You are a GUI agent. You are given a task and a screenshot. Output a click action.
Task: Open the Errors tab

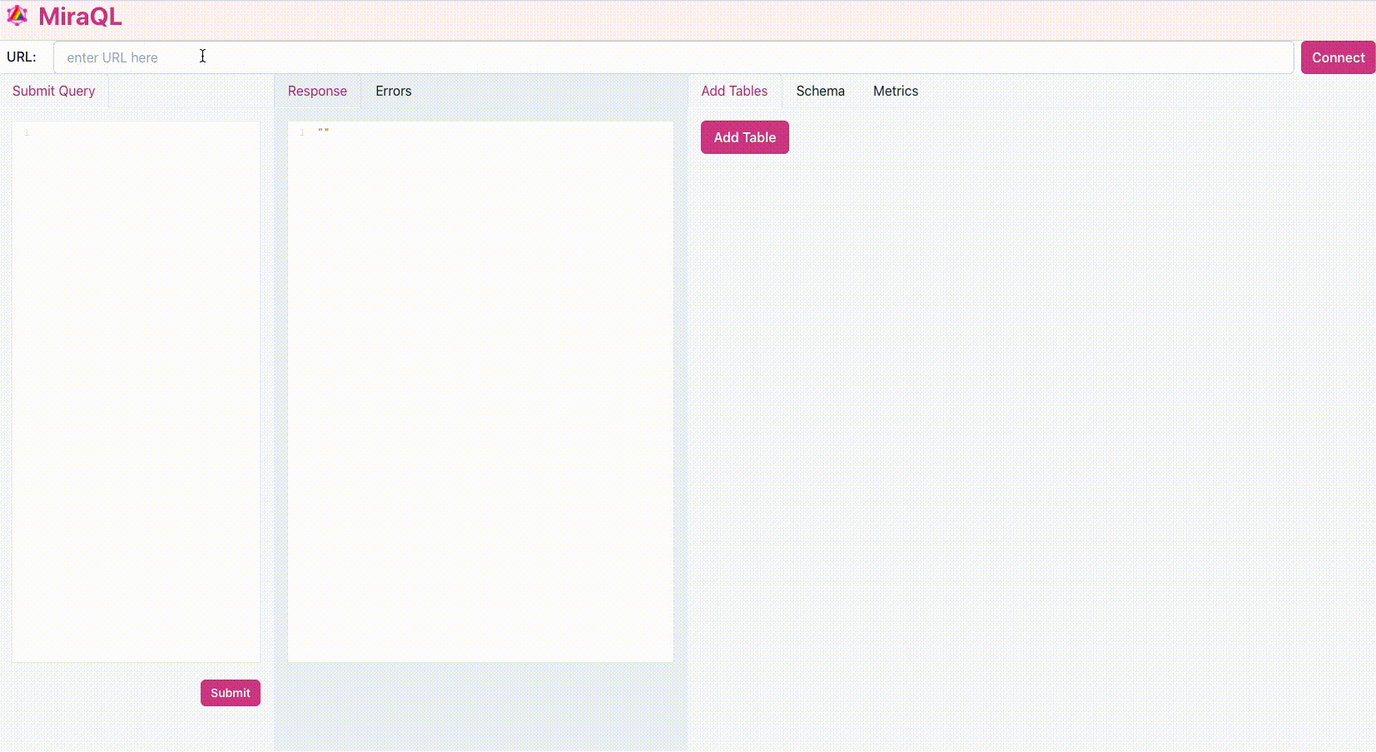click(394, 91)
